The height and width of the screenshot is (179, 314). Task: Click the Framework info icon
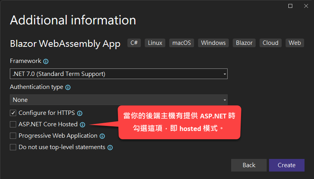46,61
